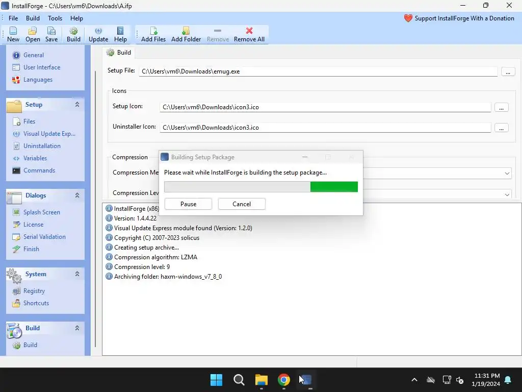The image size is (522, 392).
Task: Browse for the Uninstaller Icon file
Action: point(501,128)
